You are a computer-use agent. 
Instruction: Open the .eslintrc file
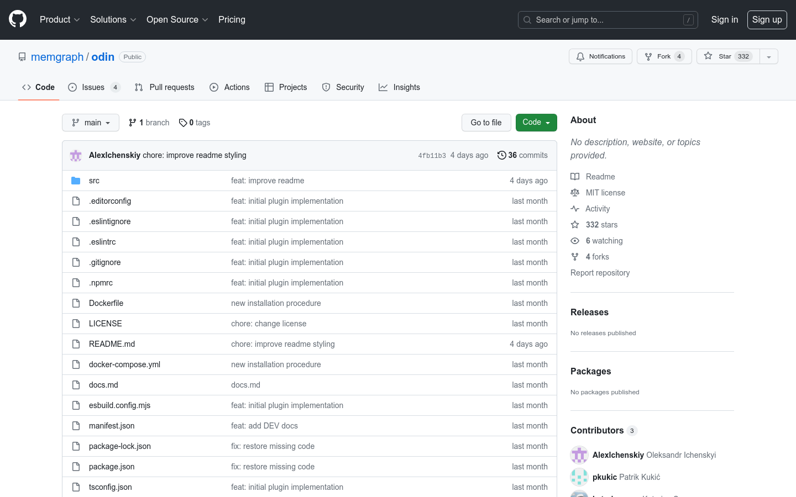click(x=102, y=242)
